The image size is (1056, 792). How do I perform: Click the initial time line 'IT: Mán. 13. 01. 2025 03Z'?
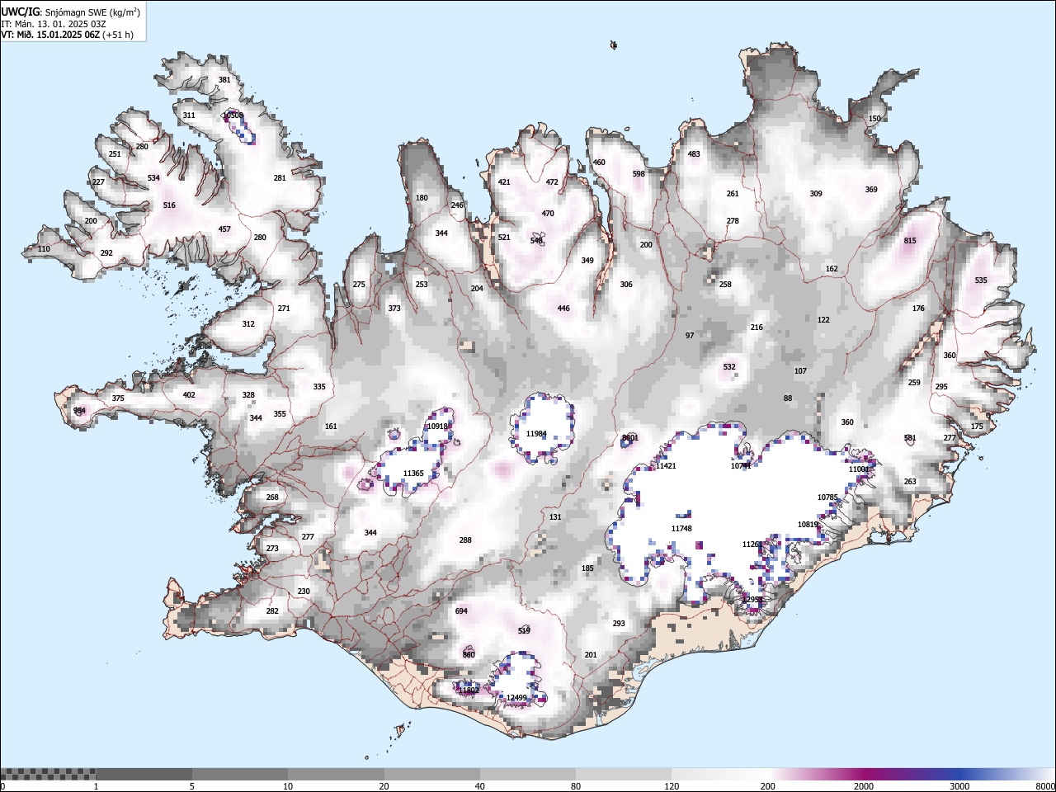54,24
